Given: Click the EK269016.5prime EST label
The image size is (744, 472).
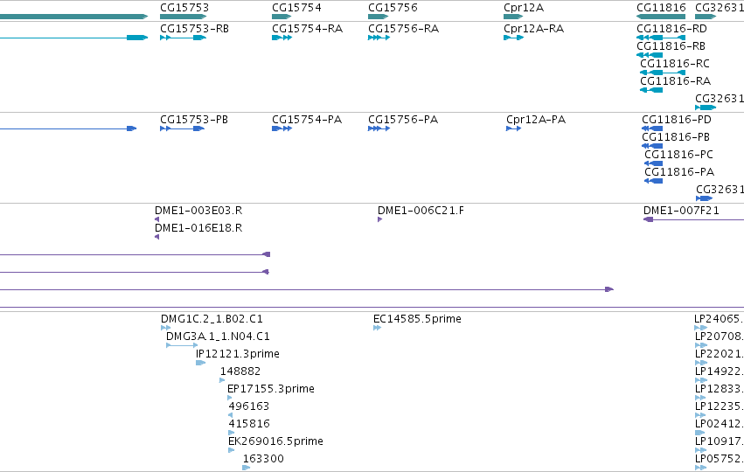Looking at the screenshot, I should (275, 441).
